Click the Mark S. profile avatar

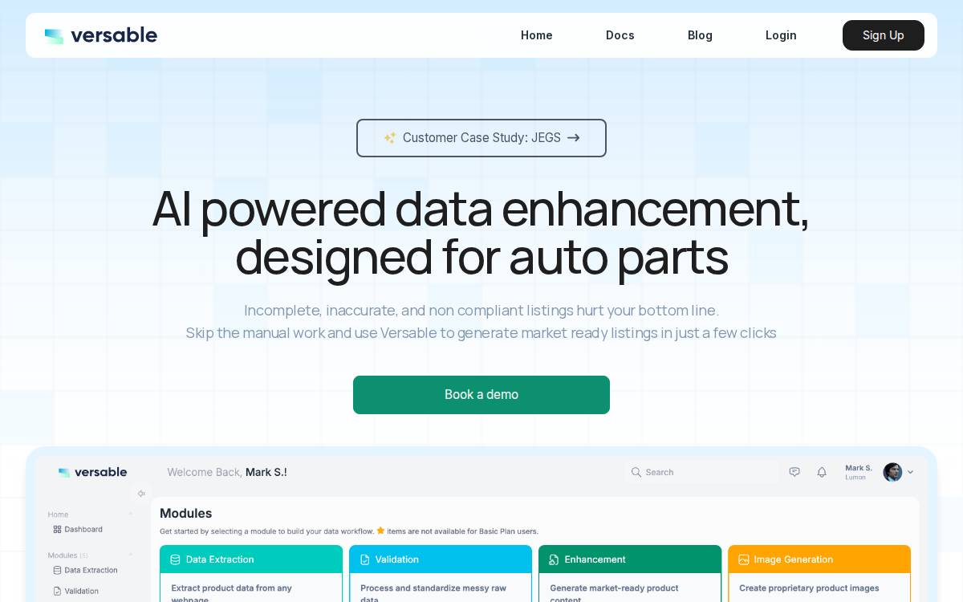892,472
